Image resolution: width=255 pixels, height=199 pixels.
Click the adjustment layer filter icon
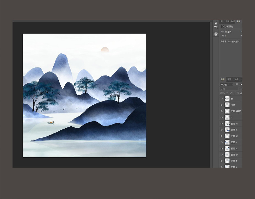click(241, 84)
